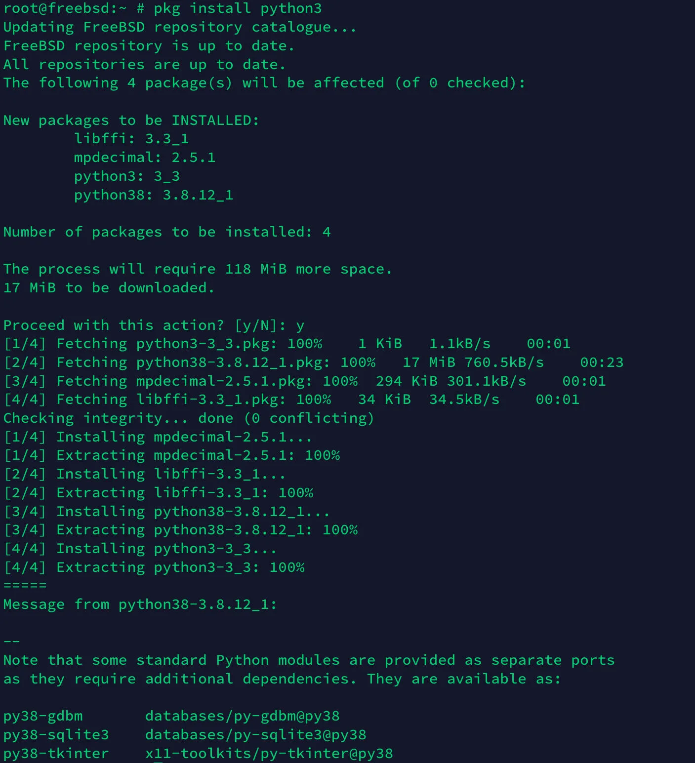Click the libffi: 3.3_1 package line

click(131, 139)
